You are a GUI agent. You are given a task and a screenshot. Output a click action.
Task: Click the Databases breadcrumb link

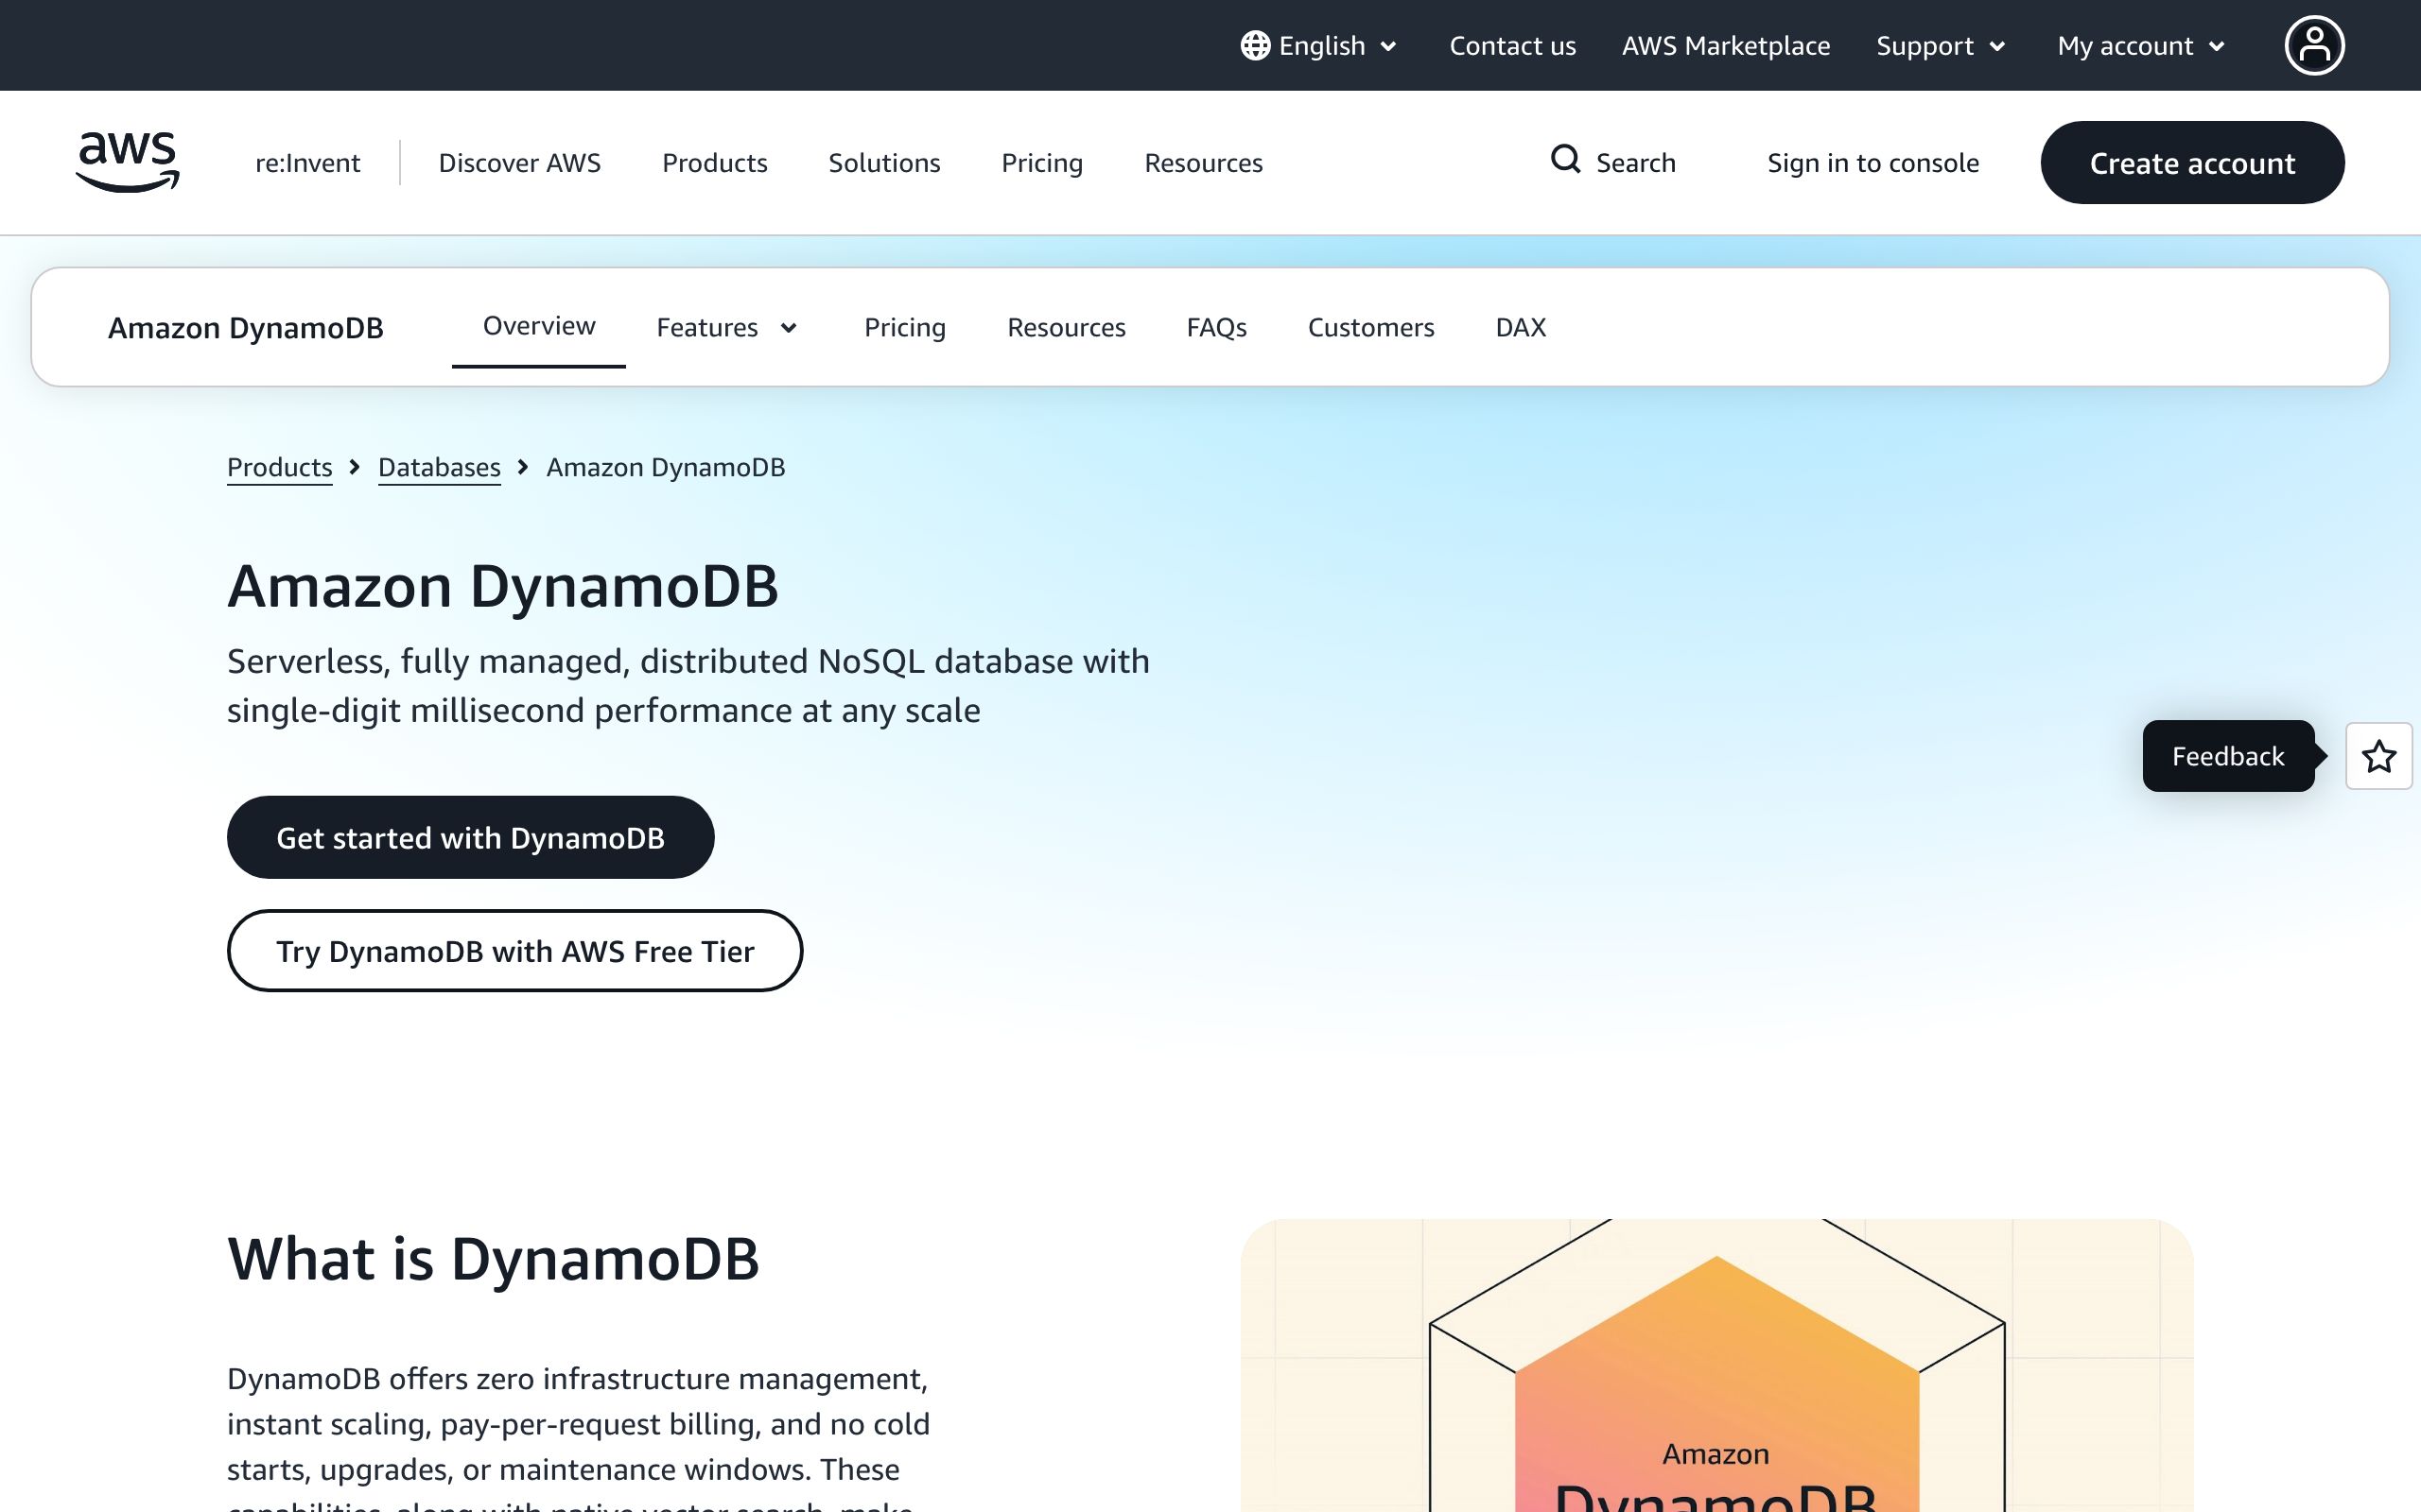(x=439, y=467)
